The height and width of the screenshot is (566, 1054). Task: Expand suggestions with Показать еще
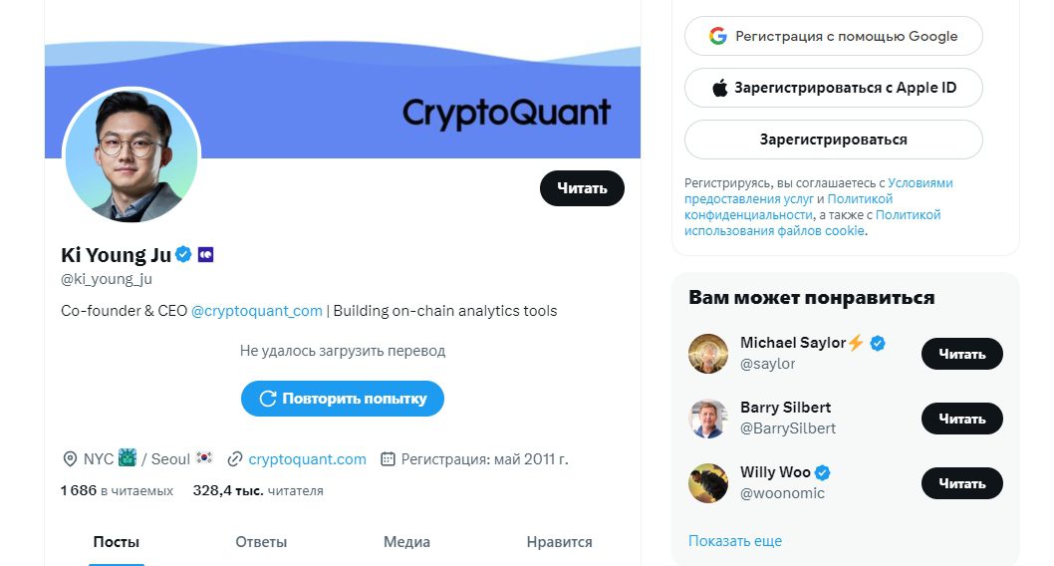pos(734,541)
